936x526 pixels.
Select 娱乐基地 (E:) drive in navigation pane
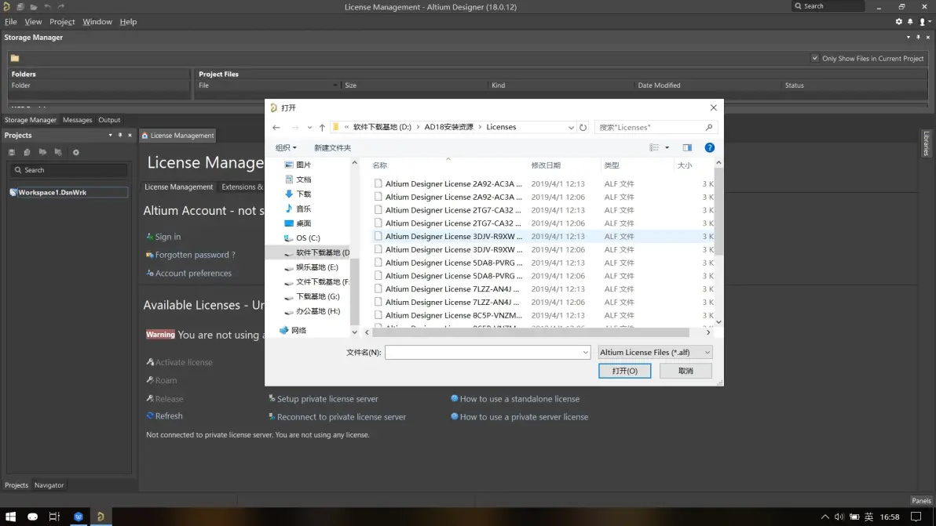(x=317, y=267)
